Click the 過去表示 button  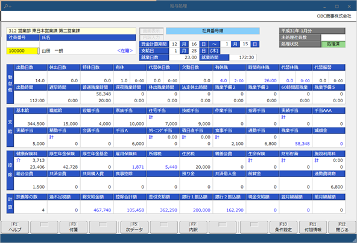(x=151, y=31)
